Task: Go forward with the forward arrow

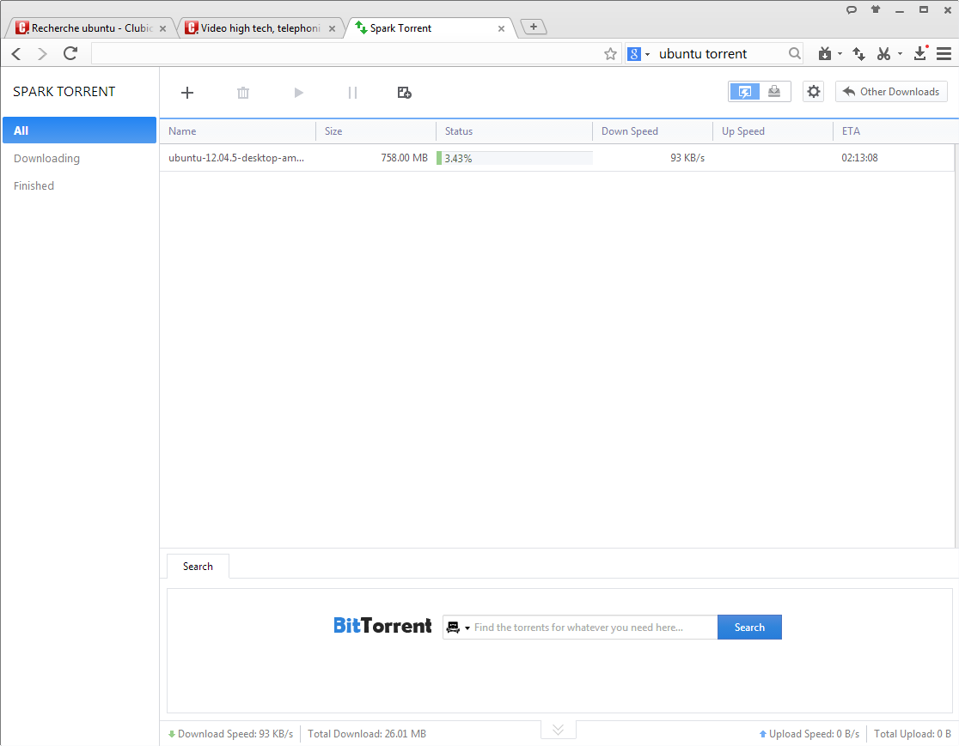Action: point(42,54)
